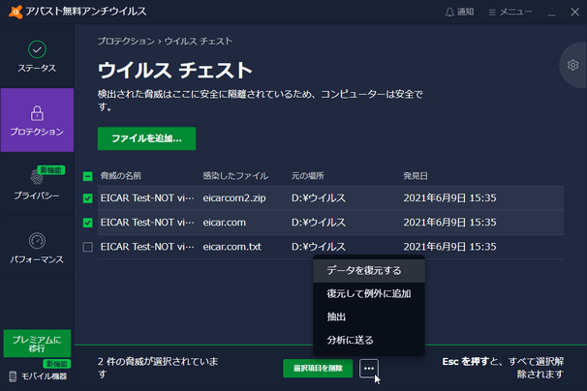This screenshot has height=391, width=587.
Task: Choose 抽出 from the popup menu
Action: (x=369, y=316)
